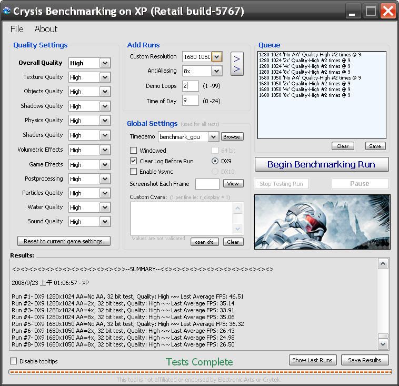Image resolution: width=399 pixels, height=386 pixels.
Task: Click Reset to current game settings
Action: coord(64,241)
